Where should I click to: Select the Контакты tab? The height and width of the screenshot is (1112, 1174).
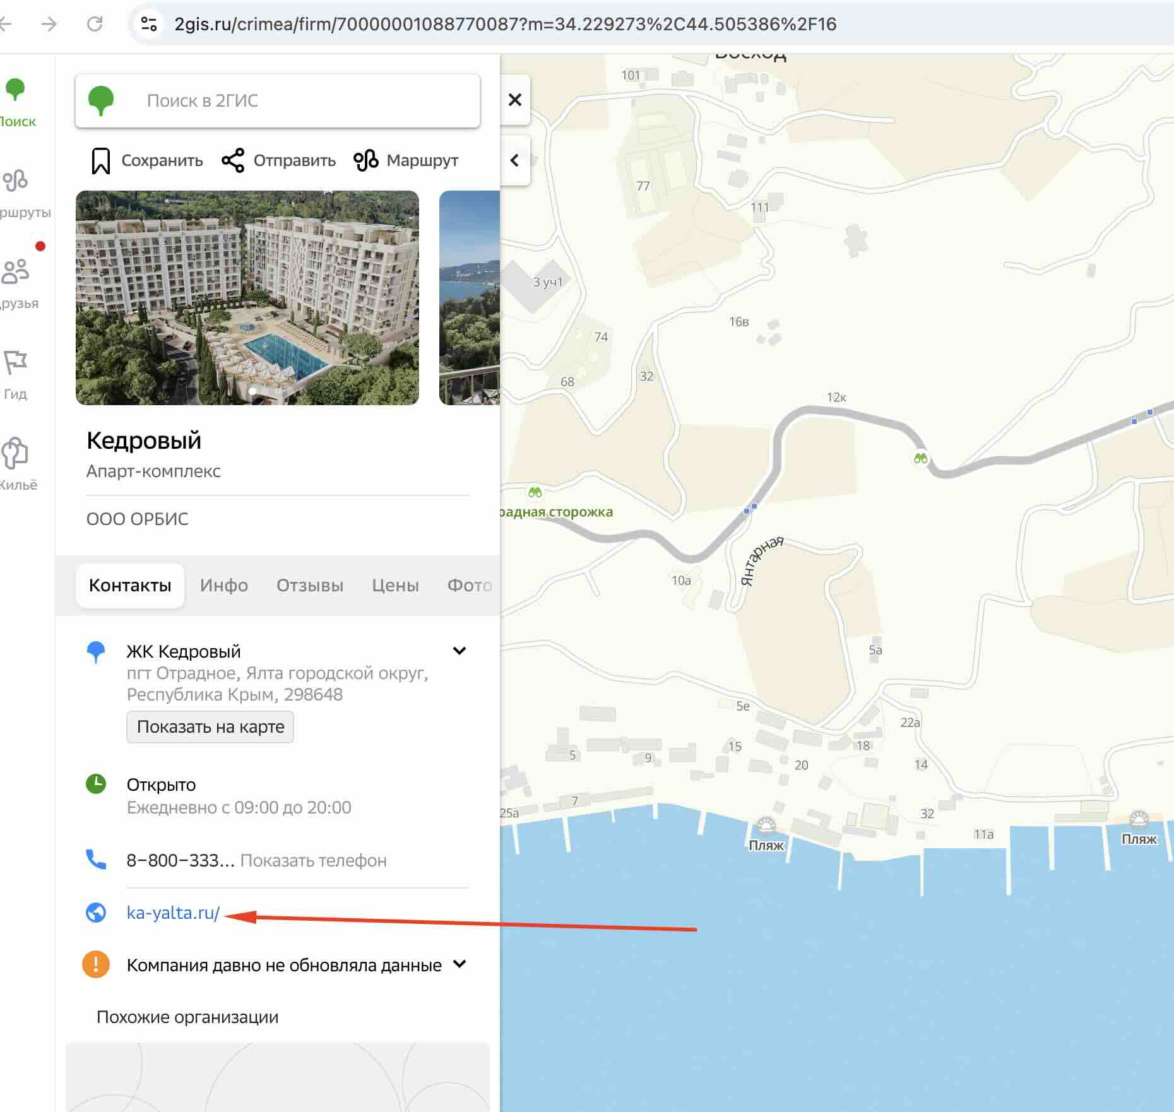tap(130, 586)
